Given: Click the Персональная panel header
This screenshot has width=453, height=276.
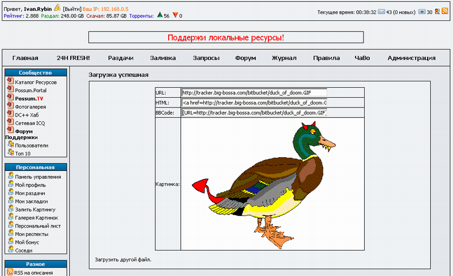Looking at the screenshot, I should [x=36, y=167].
